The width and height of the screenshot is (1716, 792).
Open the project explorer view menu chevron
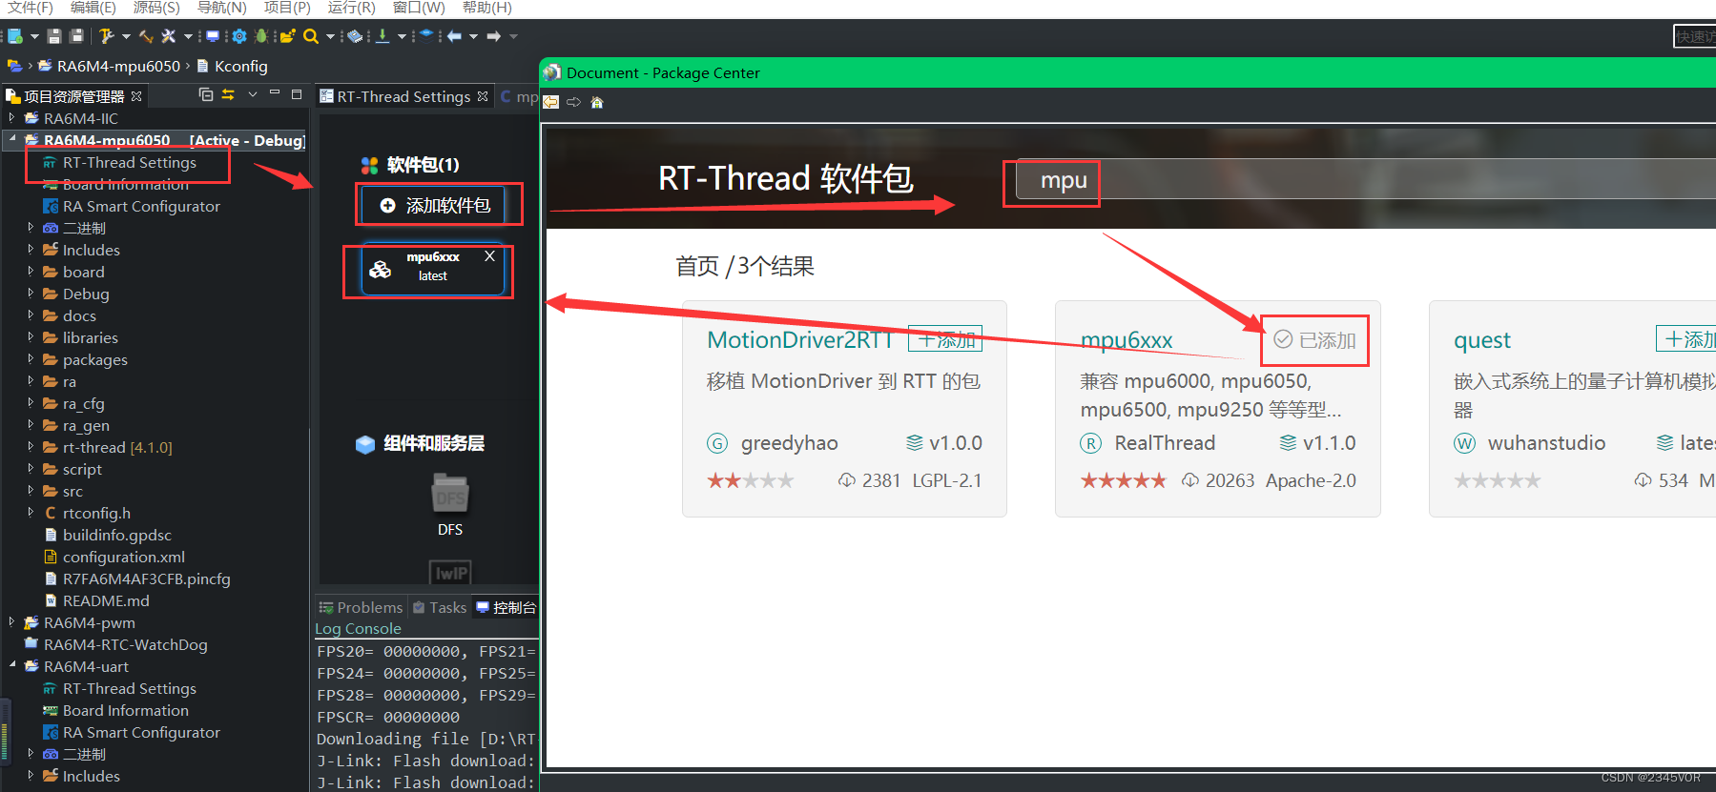pyautogui.click(x=253, y=94)
